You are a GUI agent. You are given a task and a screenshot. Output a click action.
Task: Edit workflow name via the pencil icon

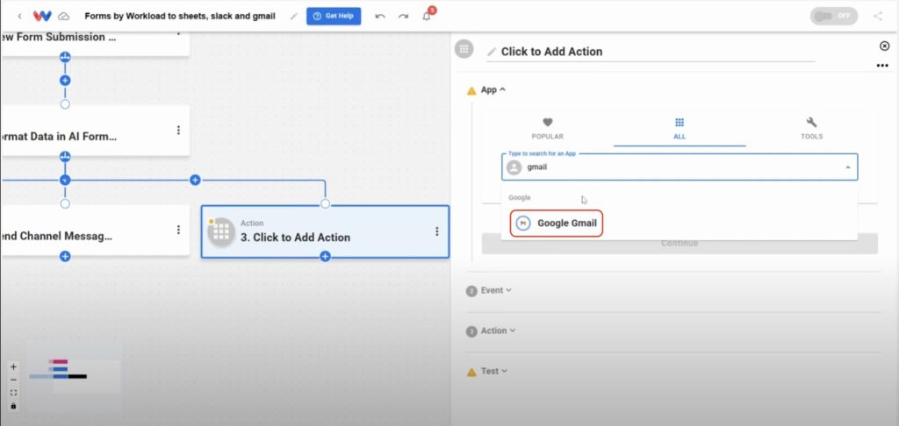(294, 16)
